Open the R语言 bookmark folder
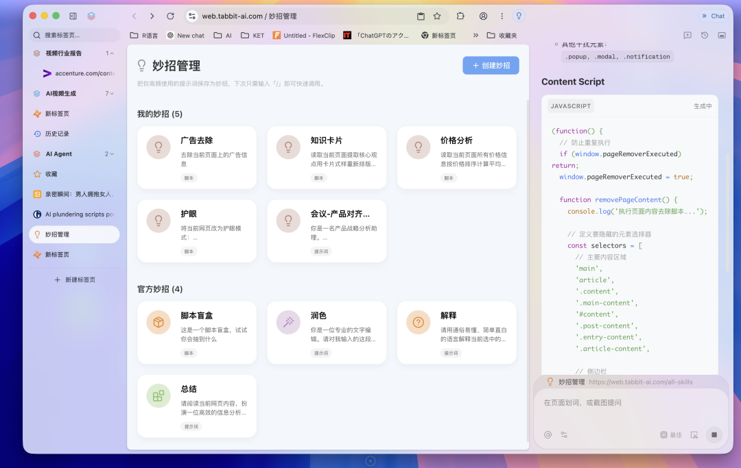The height and width of the screenshot is (468, 741). tap(143, 36)
